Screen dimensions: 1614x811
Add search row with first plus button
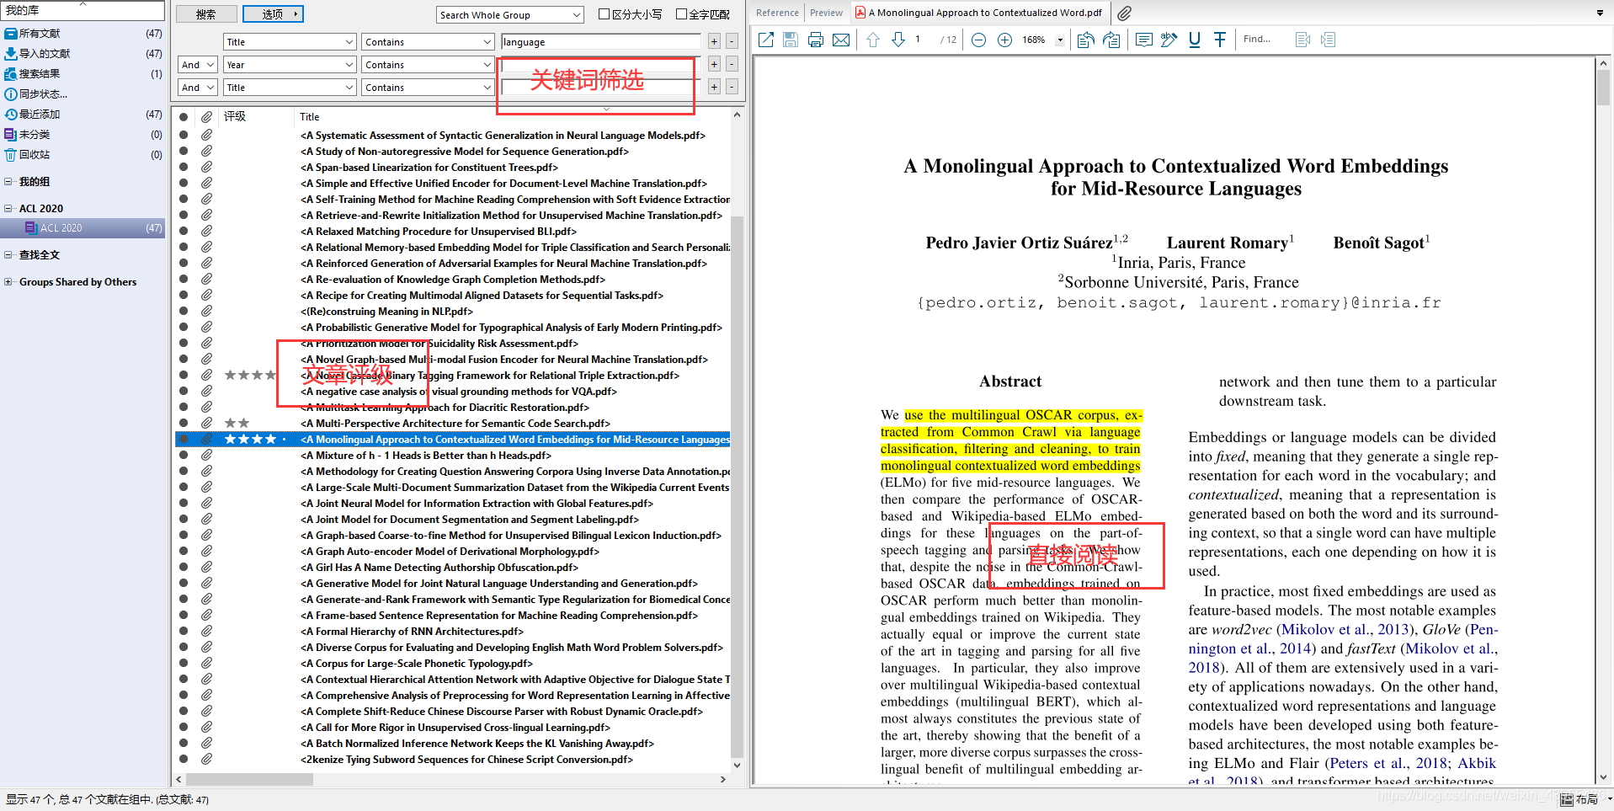(714, 41)
